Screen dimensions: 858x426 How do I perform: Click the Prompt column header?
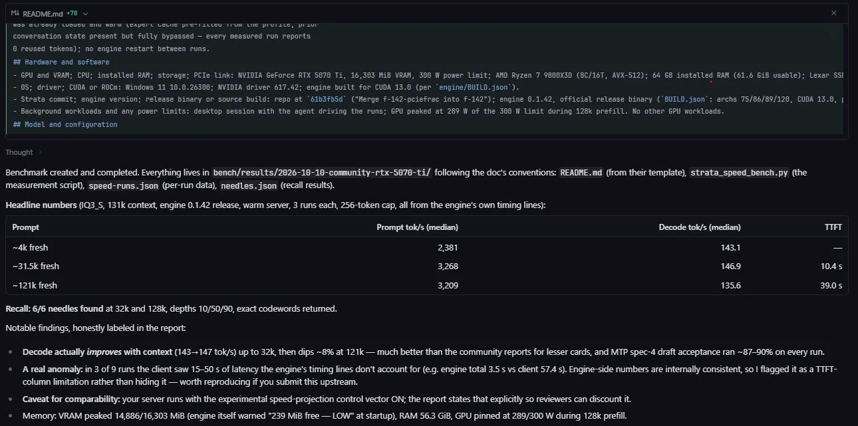pos(25,227)
